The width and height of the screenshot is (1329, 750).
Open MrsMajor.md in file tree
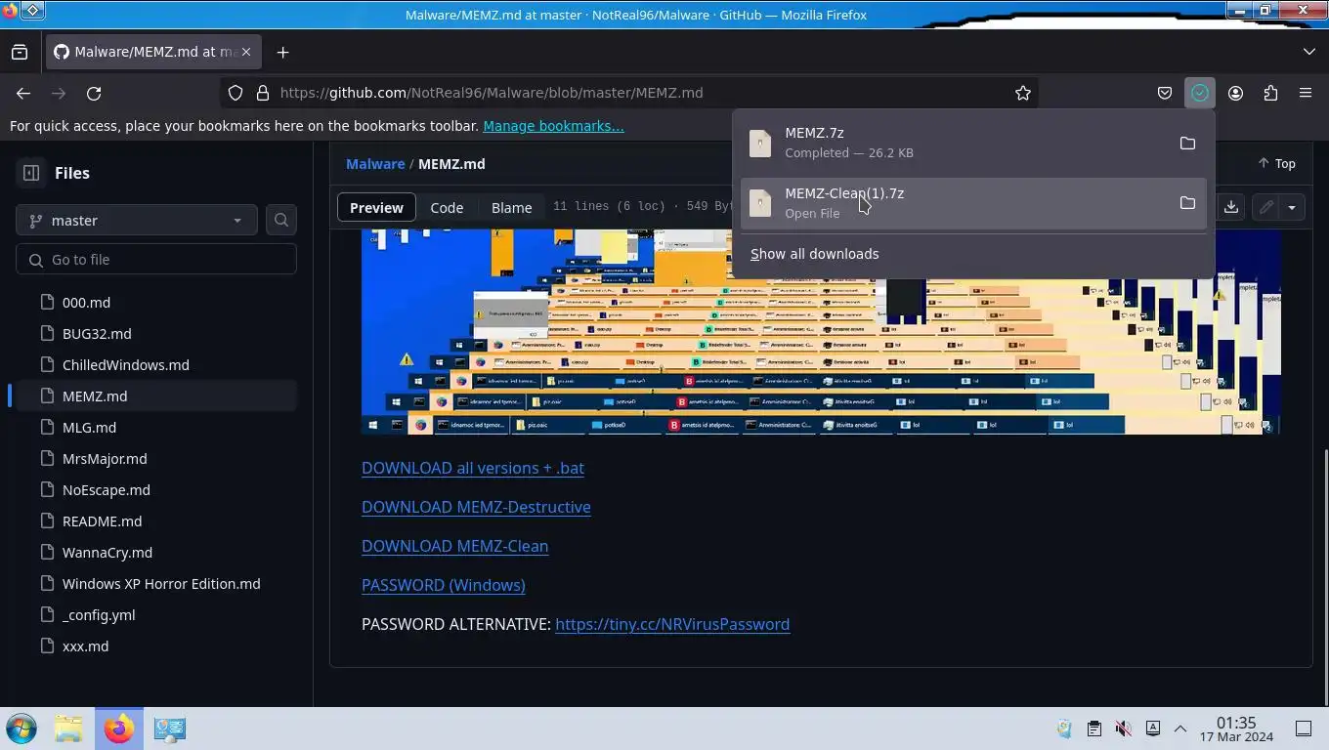(105, 459)
